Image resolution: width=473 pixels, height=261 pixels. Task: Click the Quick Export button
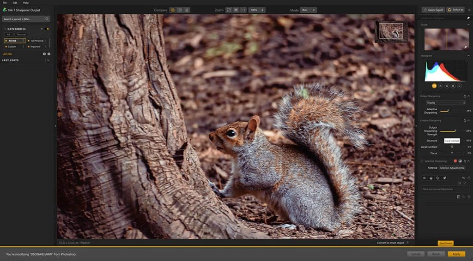(x=433, y=10)
